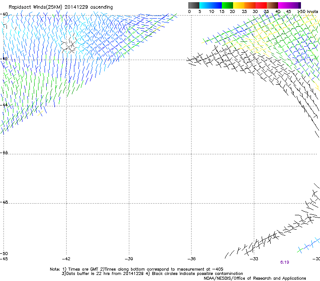The width and height of the screenshot is (320, 281).
Task: Click the '-50' latitude axis label
Action: pos(4,253)
